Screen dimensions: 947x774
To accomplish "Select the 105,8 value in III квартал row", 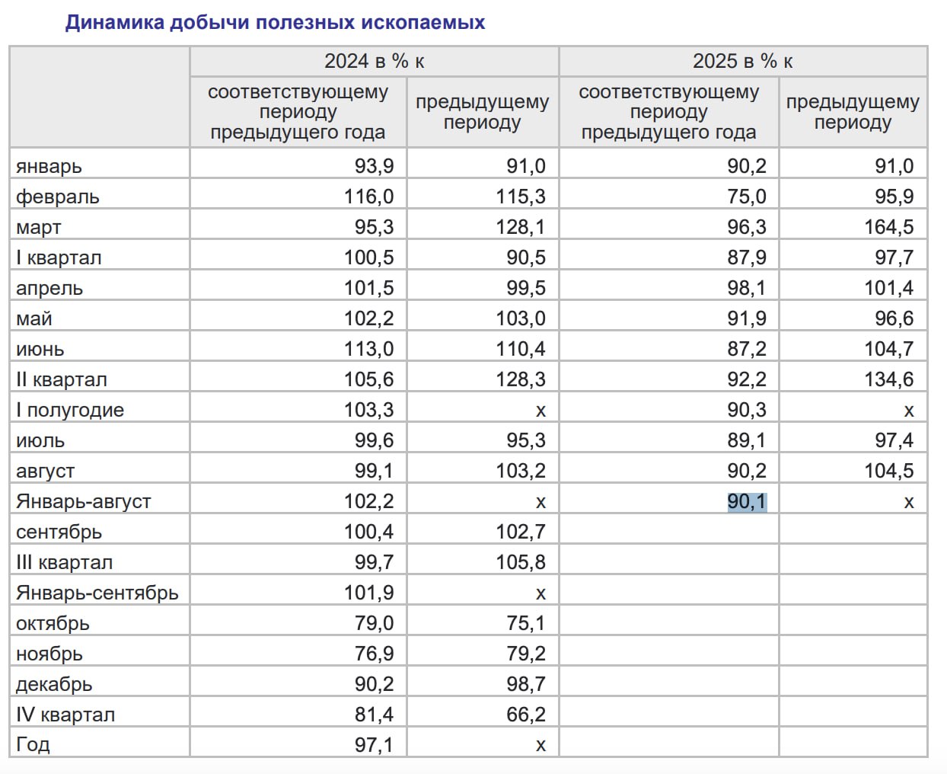I will point(521,562).
